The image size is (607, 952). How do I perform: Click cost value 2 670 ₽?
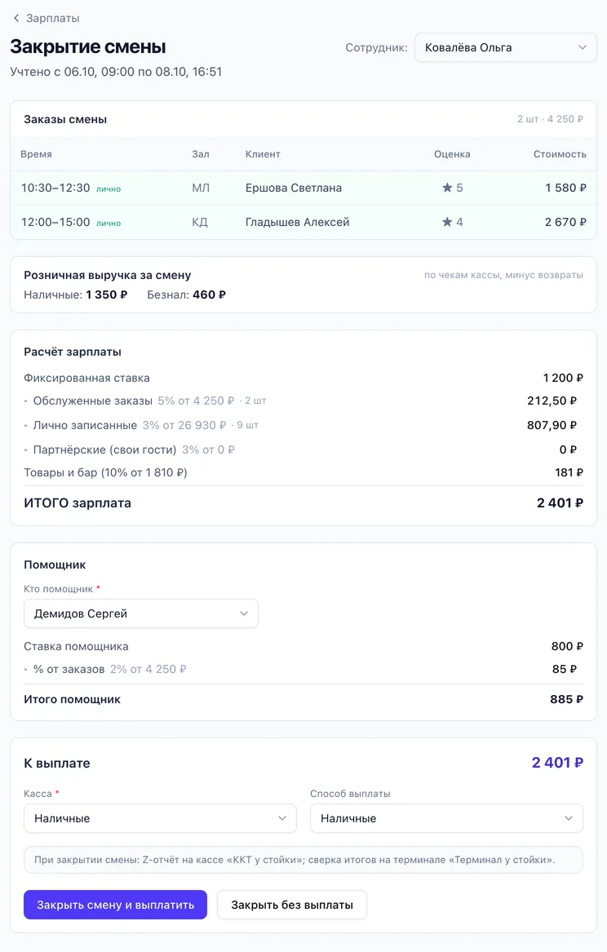tap(565, 222)
